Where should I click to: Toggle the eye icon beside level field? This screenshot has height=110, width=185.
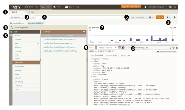(x=38, y=43)
